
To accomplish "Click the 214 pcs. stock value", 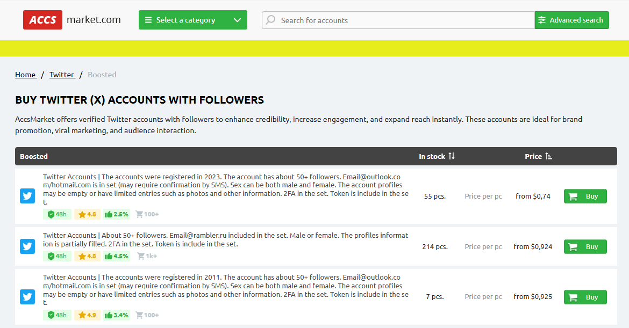I will 435,247.
